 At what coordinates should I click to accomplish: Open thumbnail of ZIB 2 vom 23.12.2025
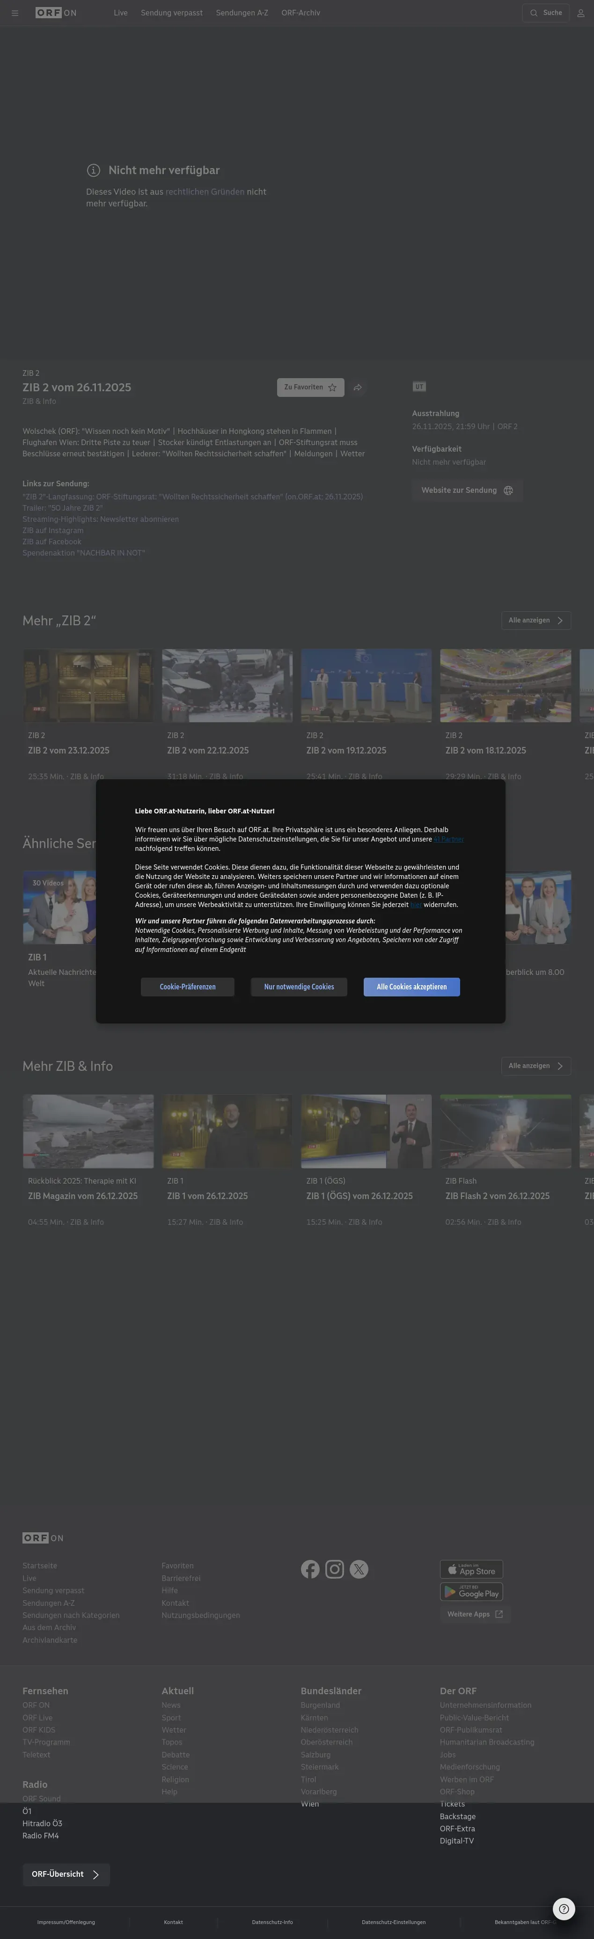point(88,686)
